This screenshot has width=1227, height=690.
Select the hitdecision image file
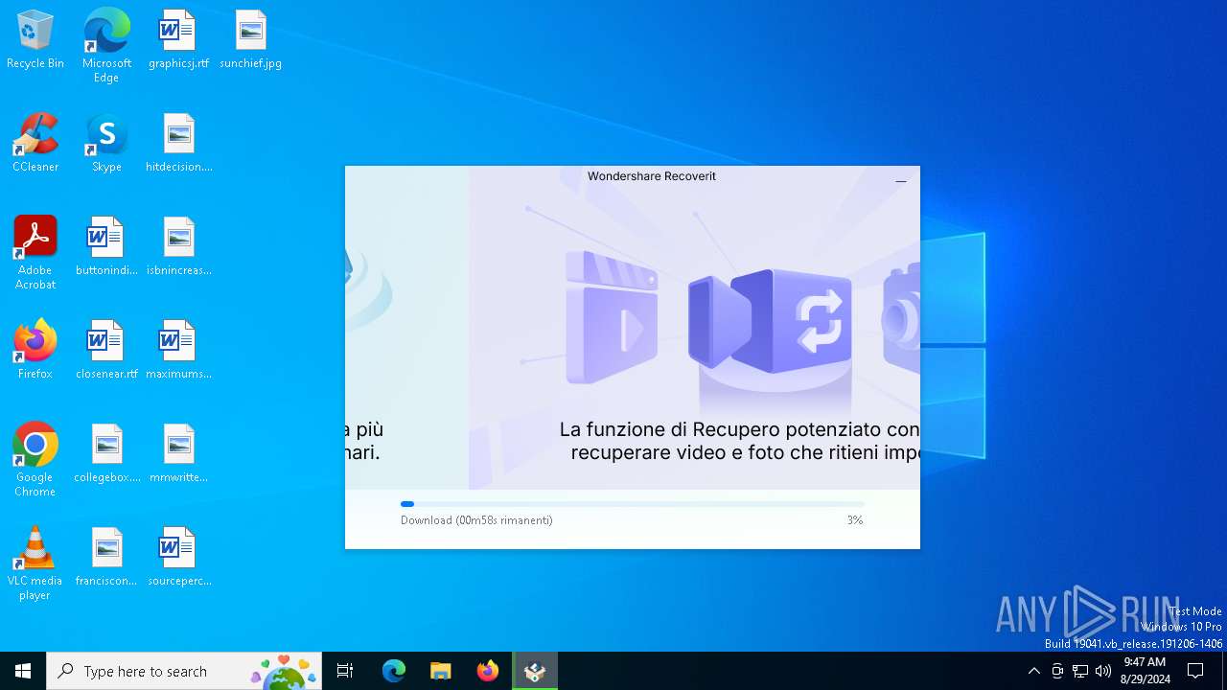(178, 144)
